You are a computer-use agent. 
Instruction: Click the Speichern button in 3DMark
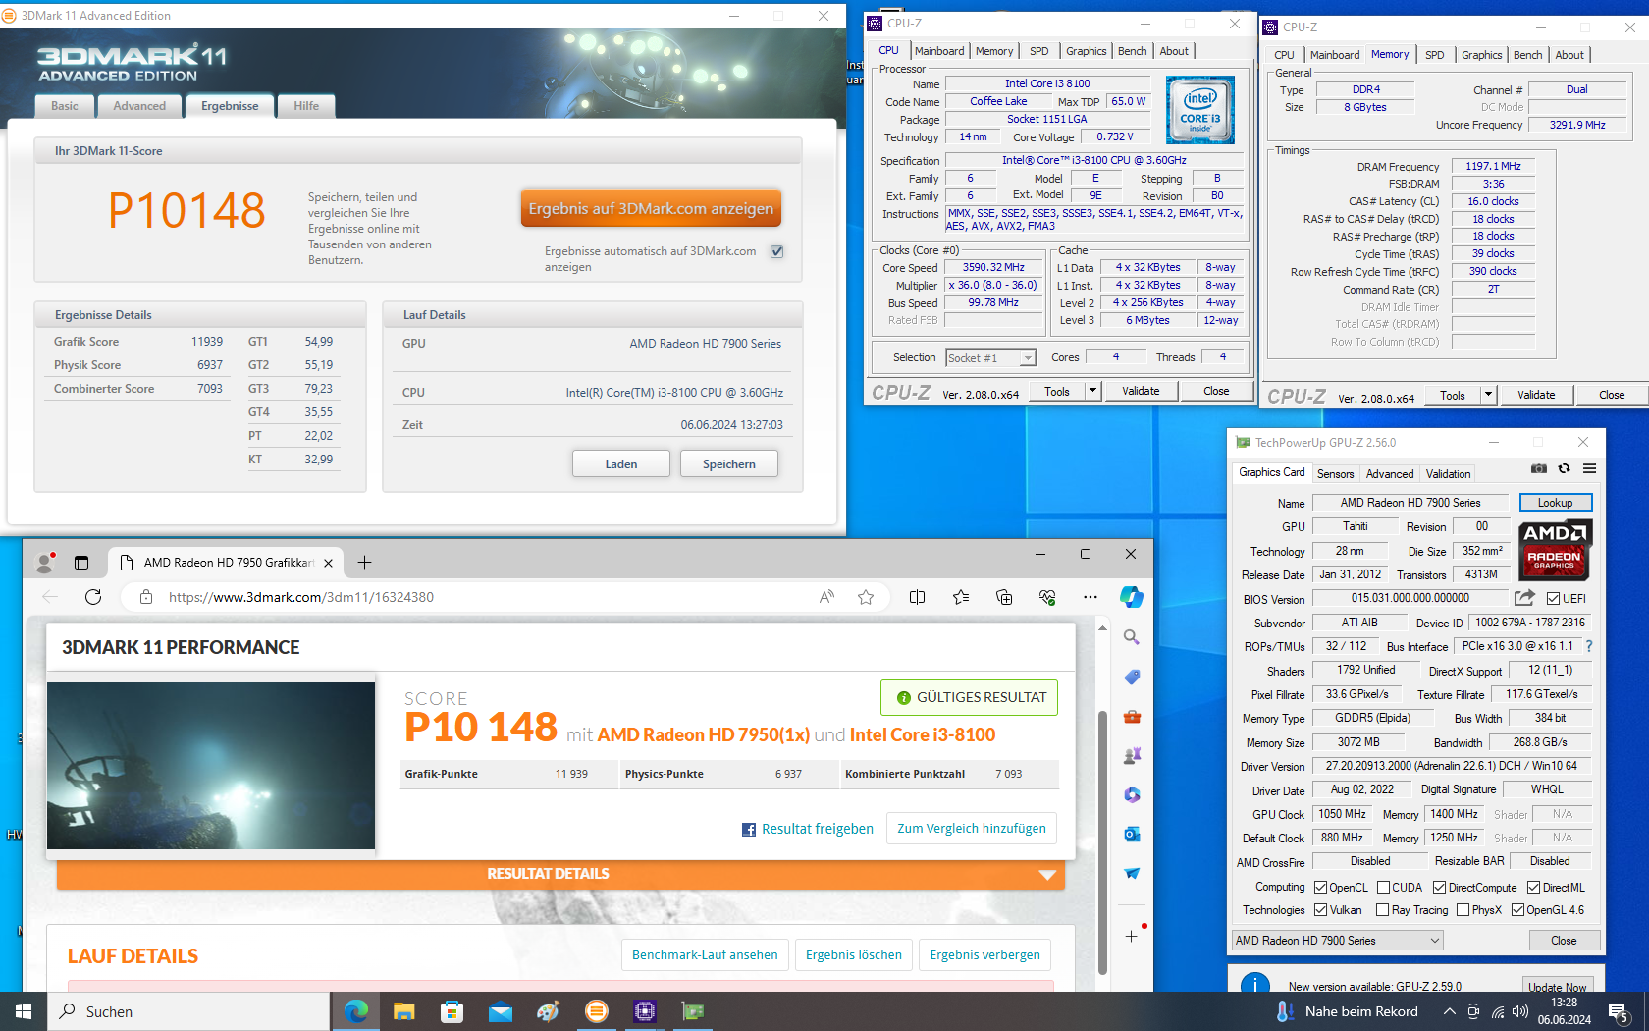point(729,464)
